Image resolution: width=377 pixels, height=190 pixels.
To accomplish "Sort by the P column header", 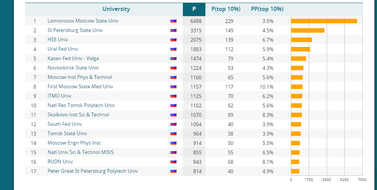I will (x=194, y=9).
